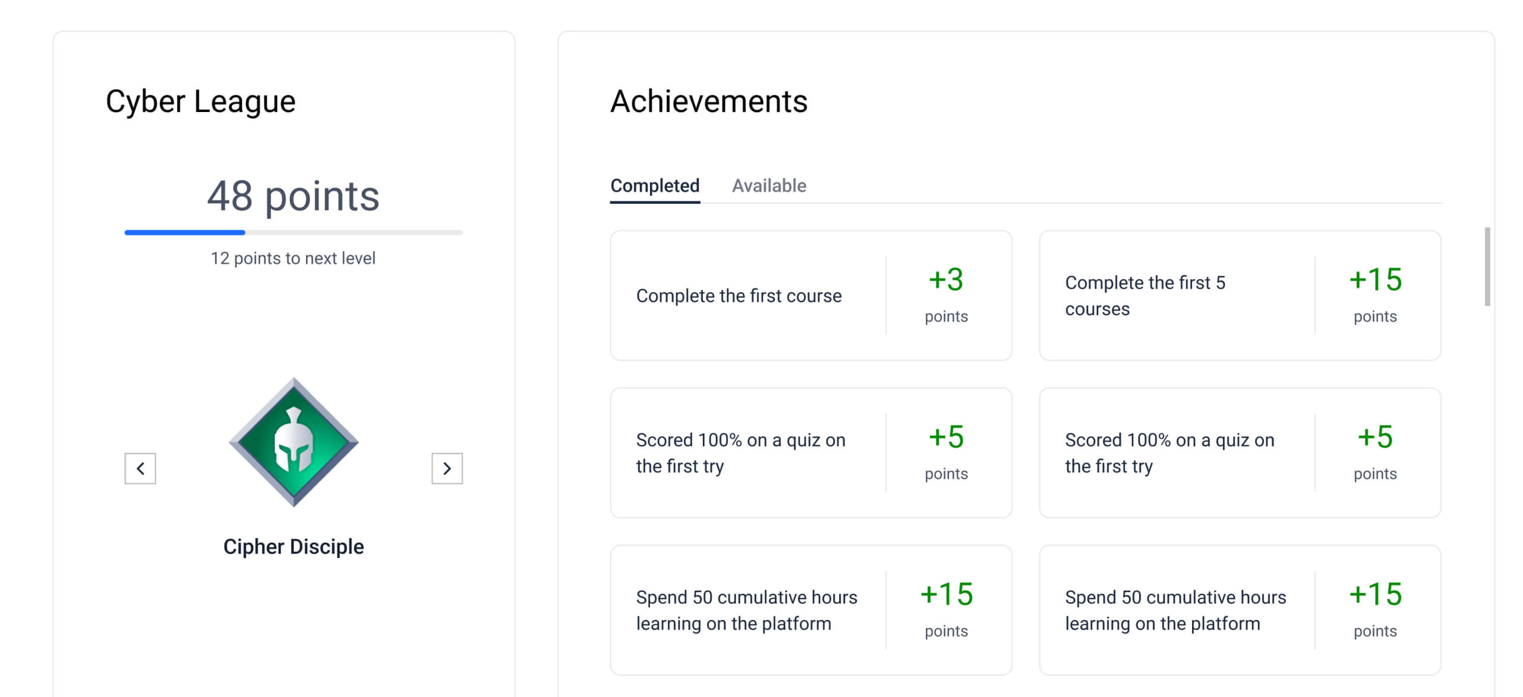The width and height of the screenshot is (1523, 697).
Task: Click the previous badge arrow
Action: pyautogui.click(x=140, y=468)
